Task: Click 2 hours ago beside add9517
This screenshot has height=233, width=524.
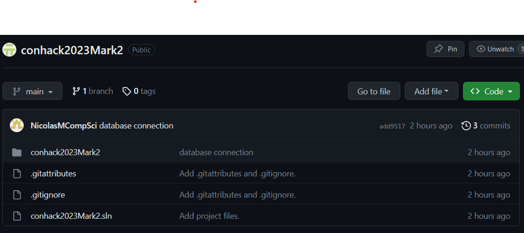Action: pos(431,126)
